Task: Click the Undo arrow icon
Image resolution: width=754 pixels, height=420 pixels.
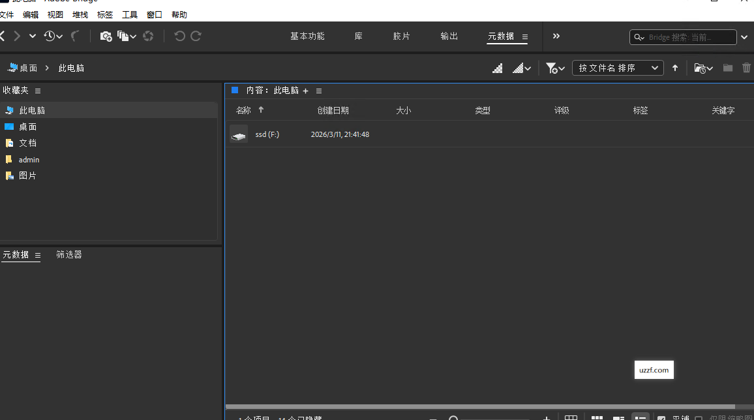Action: click(180, 36)
